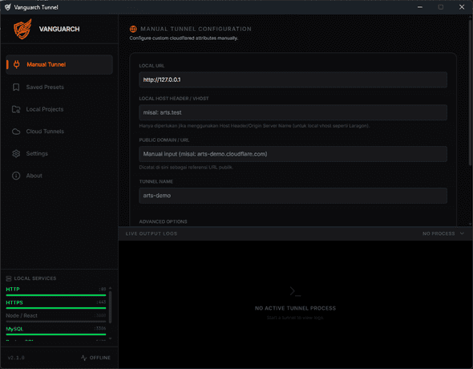Image resolution: width=473 pixels, height=369 pixels.
Task: Click the Node / React label
Action: click(x=22, y=315)
